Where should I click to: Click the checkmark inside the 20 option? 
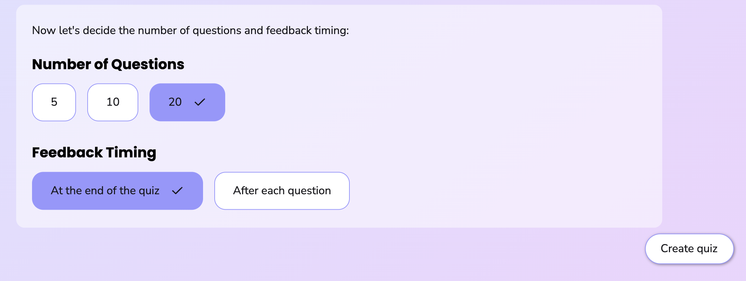[200, 102]
